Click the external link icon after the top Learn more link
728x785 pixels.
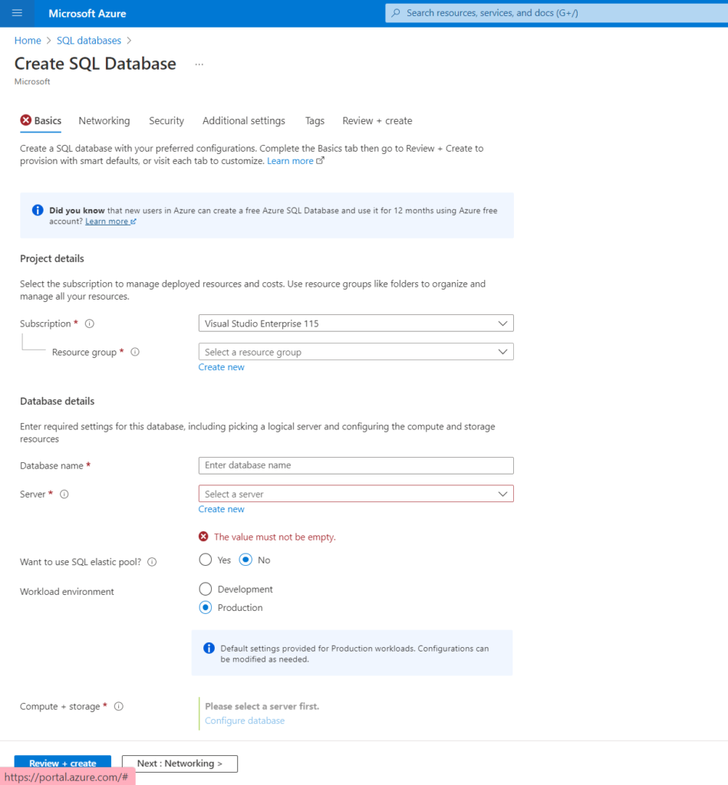(320, 161)
